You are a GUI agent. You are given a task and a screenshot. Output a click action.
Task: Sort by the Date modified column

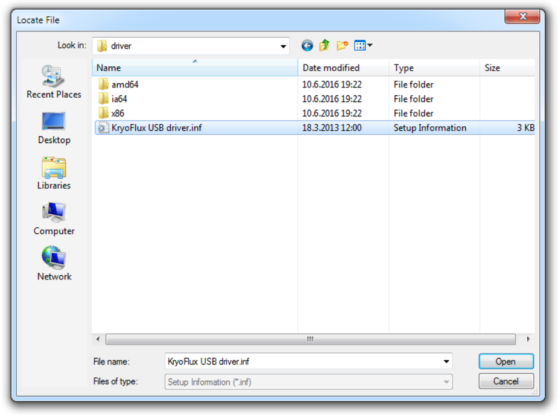pos(343,68)
